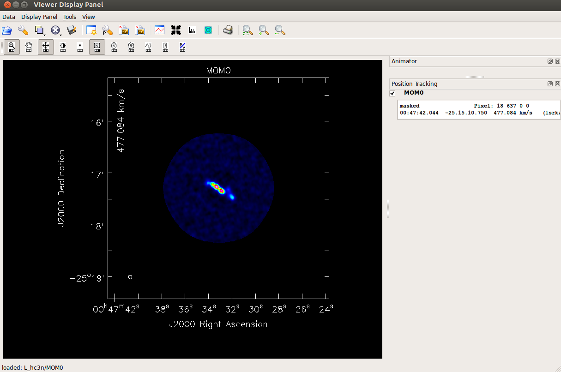Click the J2000 Declination axis label
The image size is (561, 372).
click(61, 188)
